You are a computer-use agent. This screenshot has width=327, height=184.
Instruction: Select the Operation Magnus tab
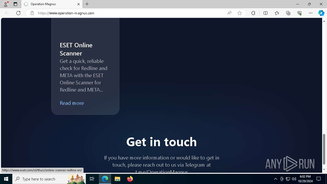pos(52,4)
